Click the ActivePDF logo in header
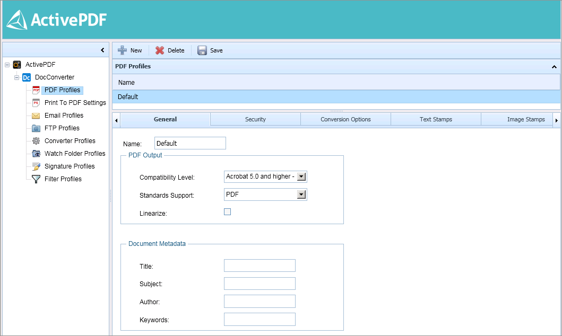This screenshot has height=336, width=562. tap(56, 20)
